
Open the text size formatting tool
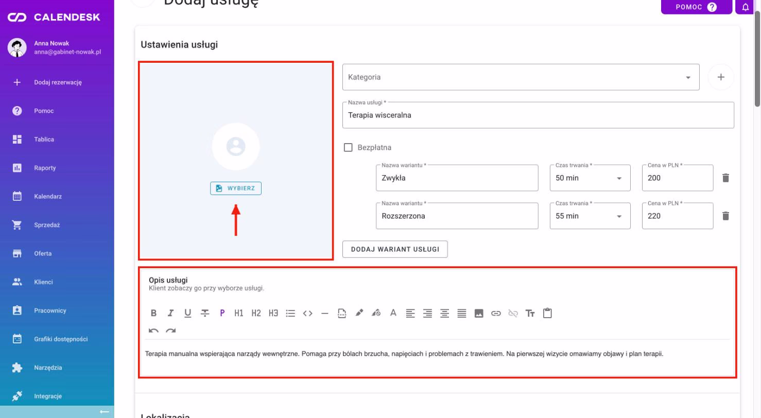[530, 313]
